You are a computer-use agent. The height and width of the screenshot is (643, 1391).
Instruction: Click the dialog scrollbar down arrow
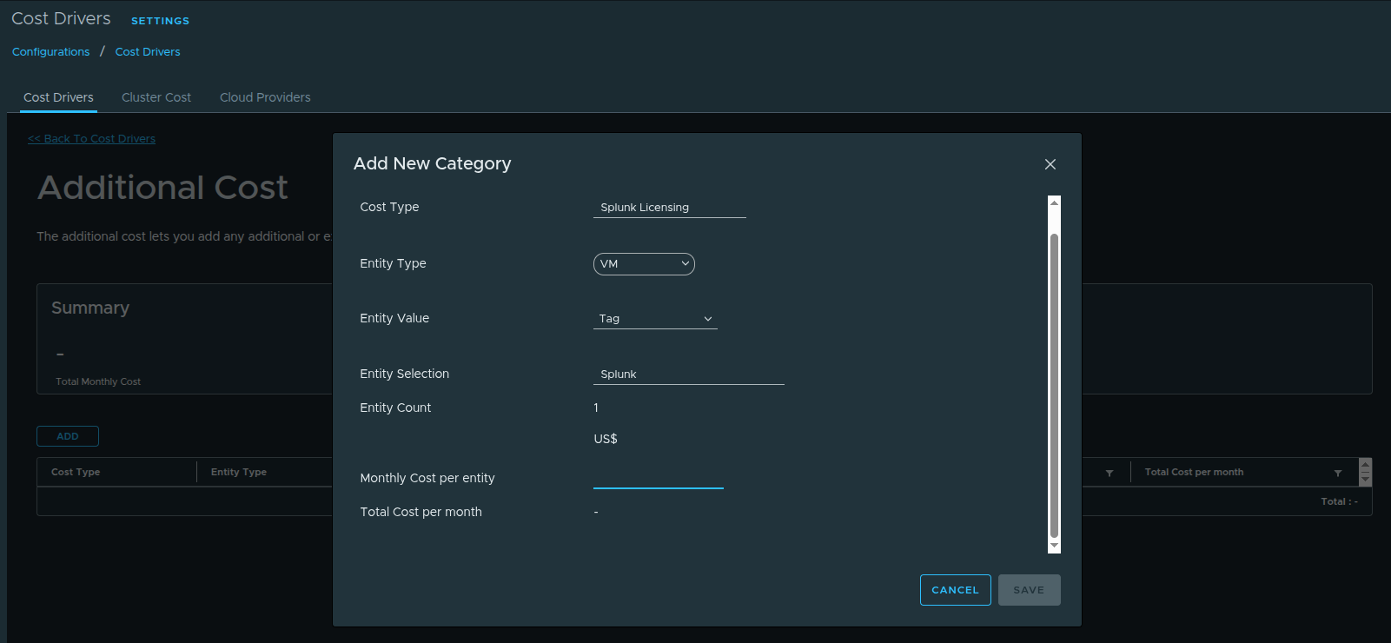[1054, 546]
